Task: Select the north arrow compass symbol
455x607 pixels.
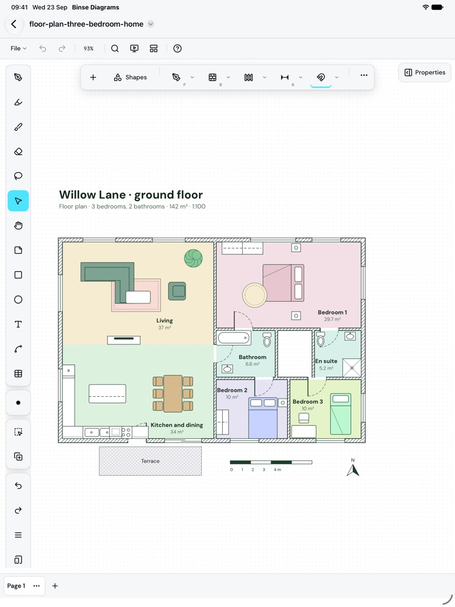Action: tap(353, 468)
